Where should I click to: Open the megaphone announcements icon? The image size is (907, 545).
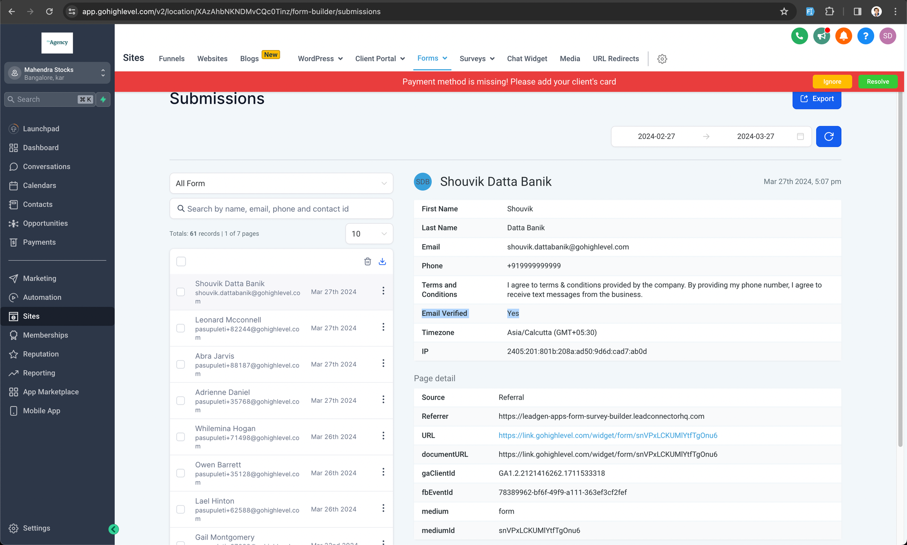822,36
